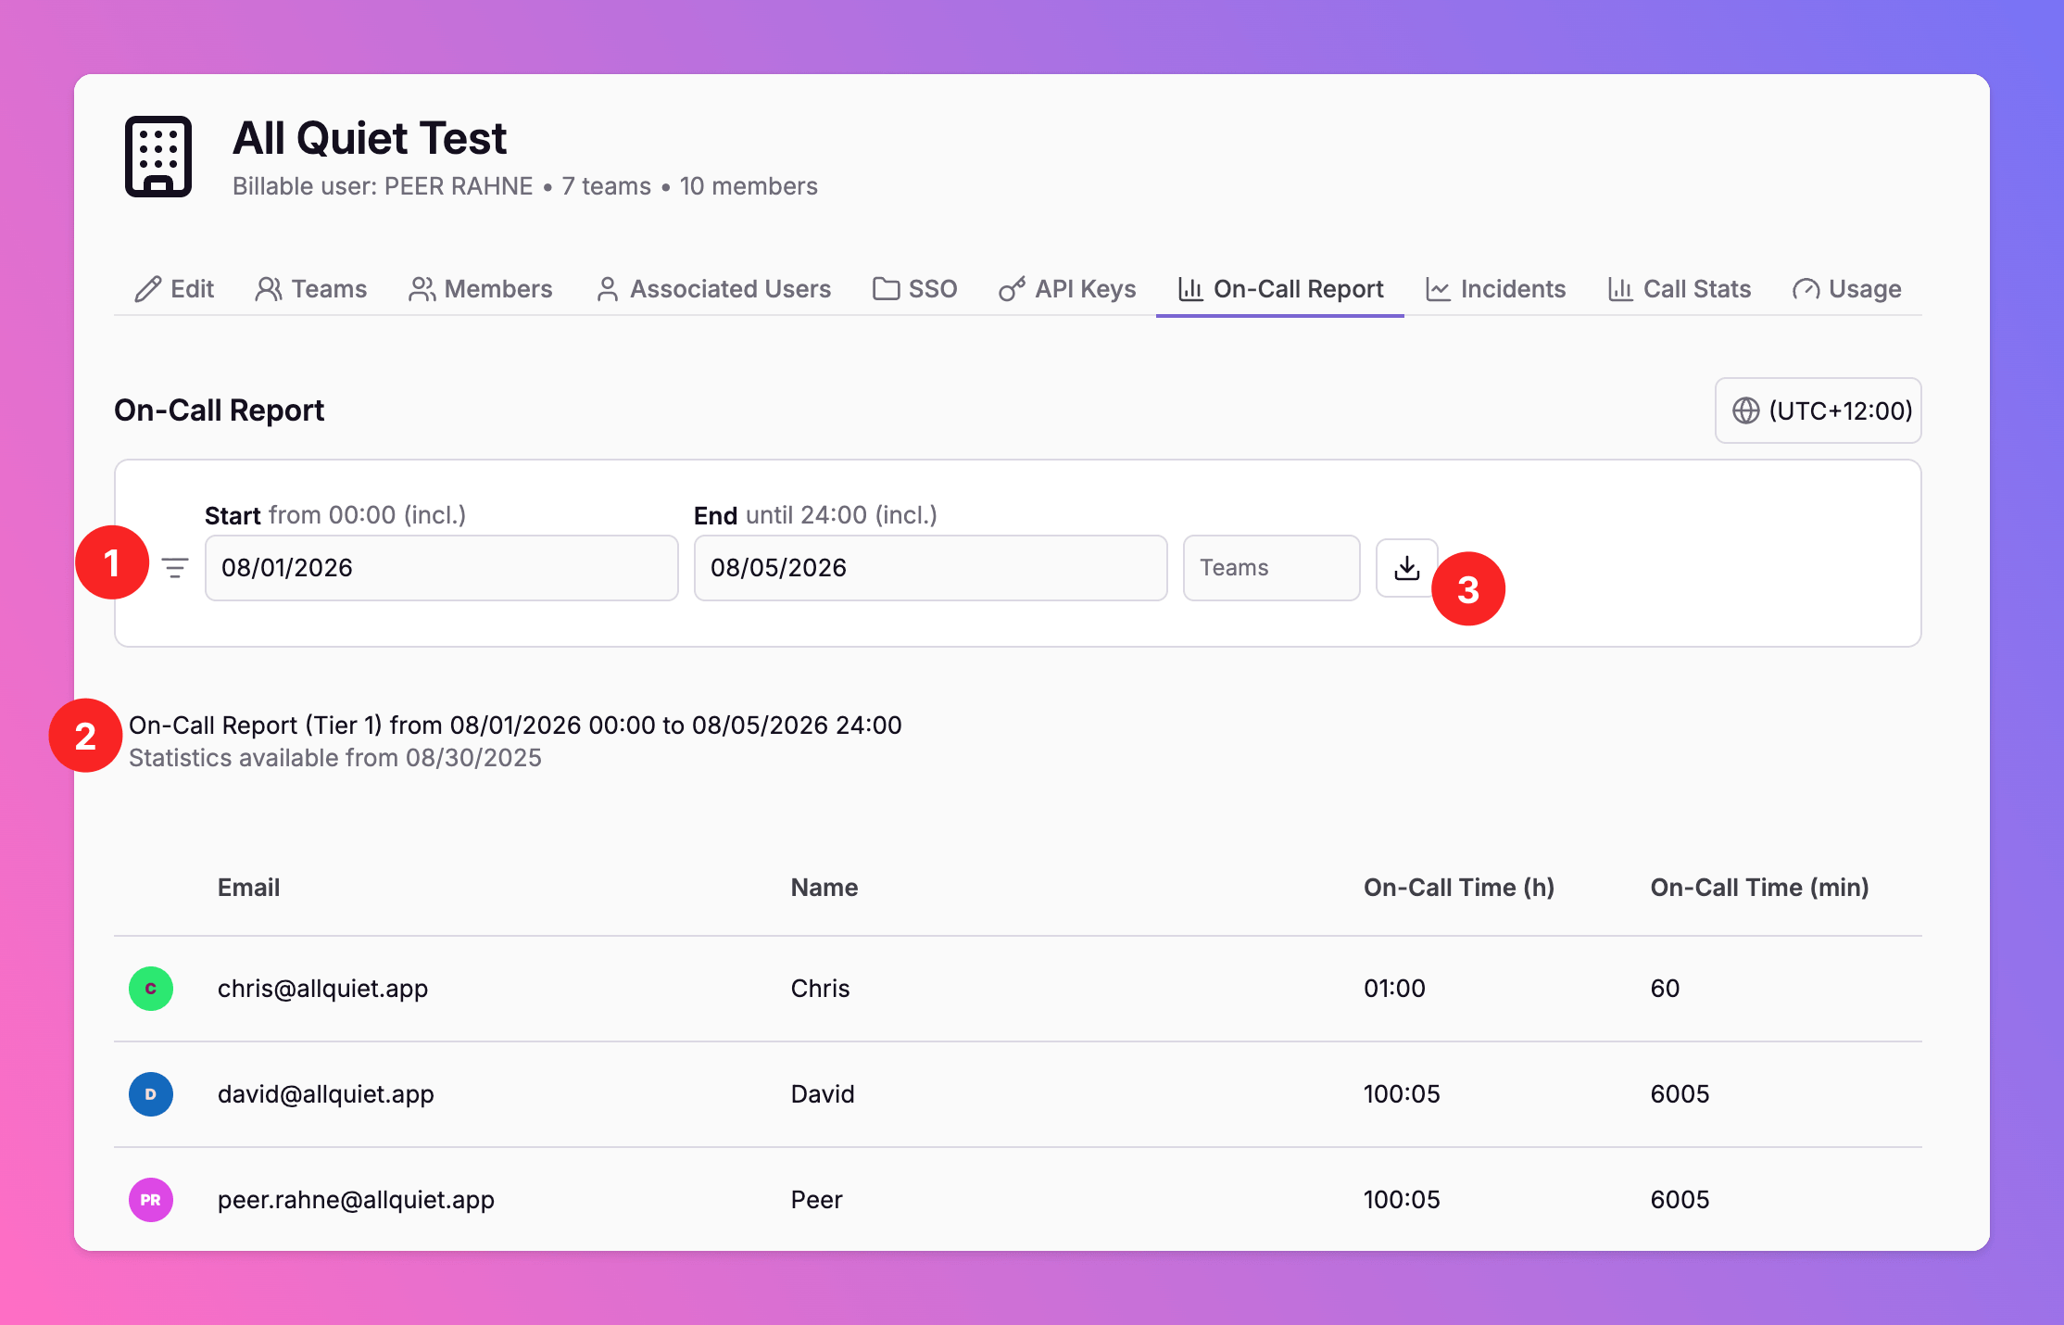
Task: Click the Billable user PEER RAHNE text
Action: click(383, 186)
